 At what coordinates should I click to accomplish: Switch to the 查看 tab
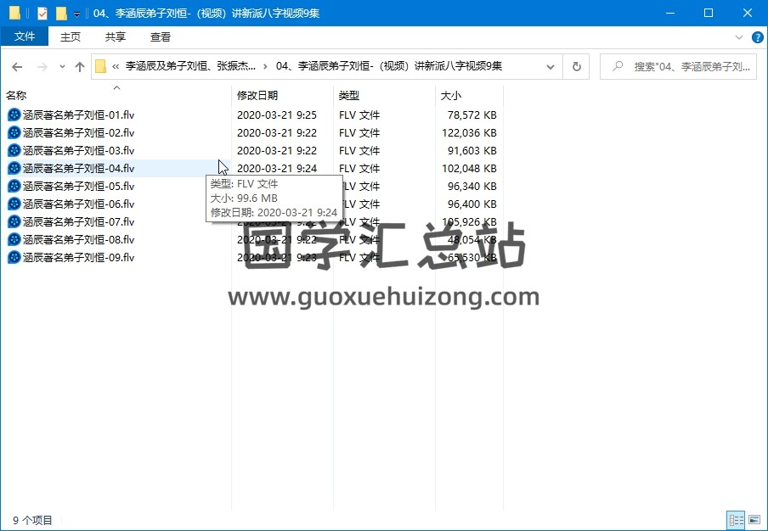click(x=161, y=36)
